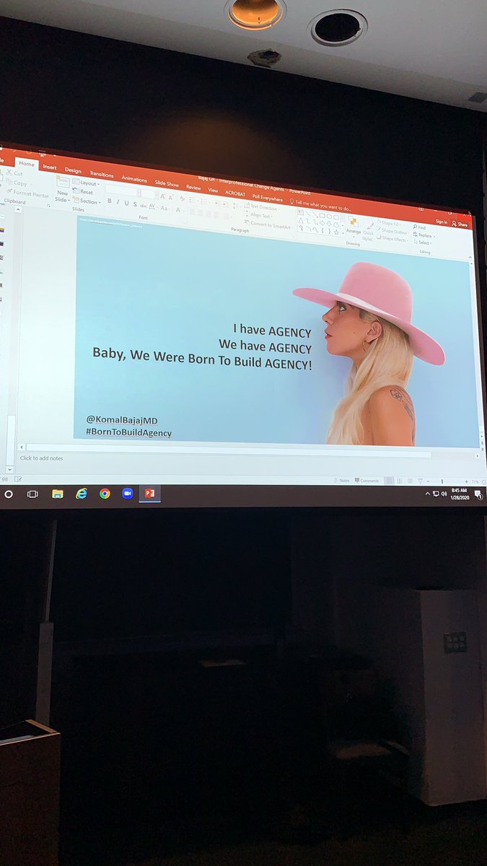Click the @KomalBajajMD text on the slide
487x866 pixels.
pos(123,419)
